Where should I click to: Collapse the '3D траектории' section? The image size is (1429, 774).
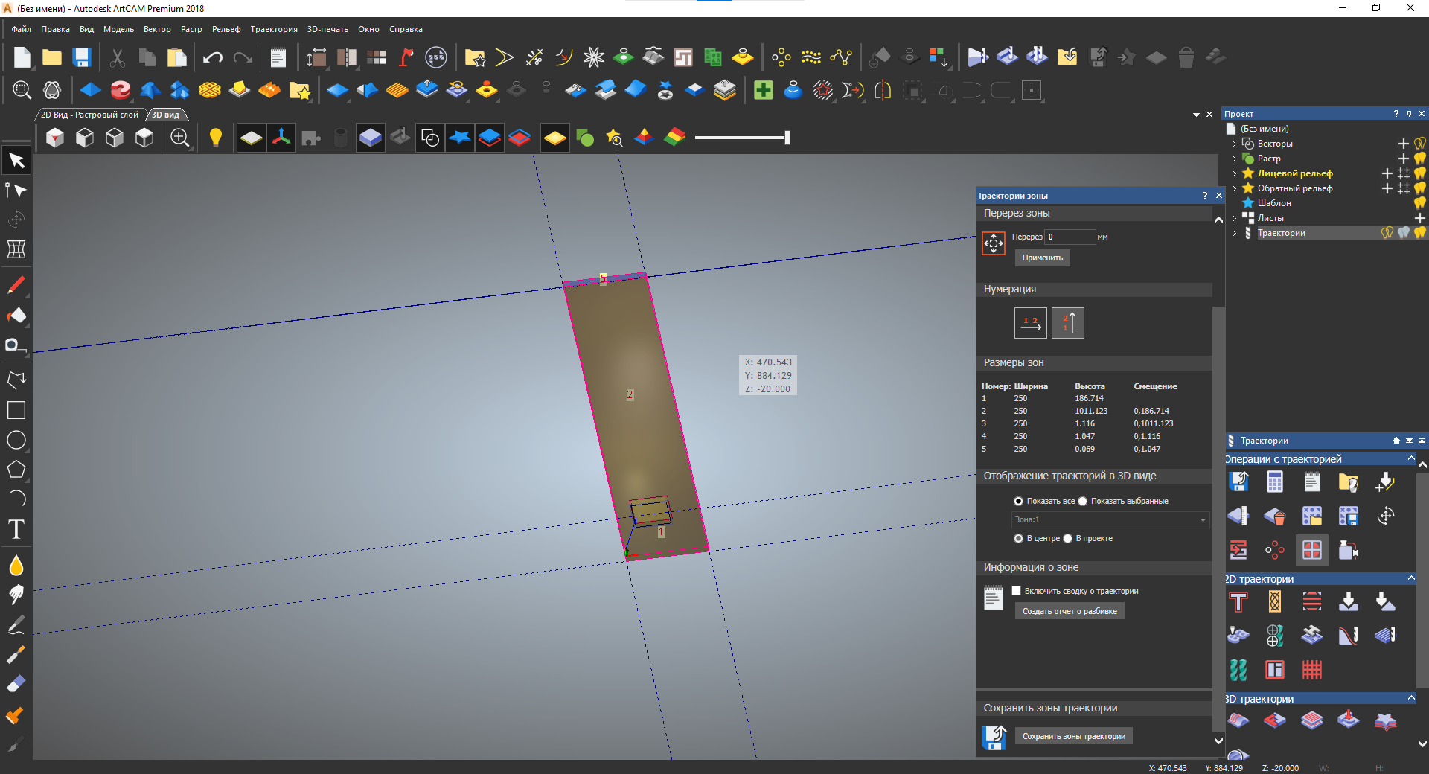[1411, 699]
